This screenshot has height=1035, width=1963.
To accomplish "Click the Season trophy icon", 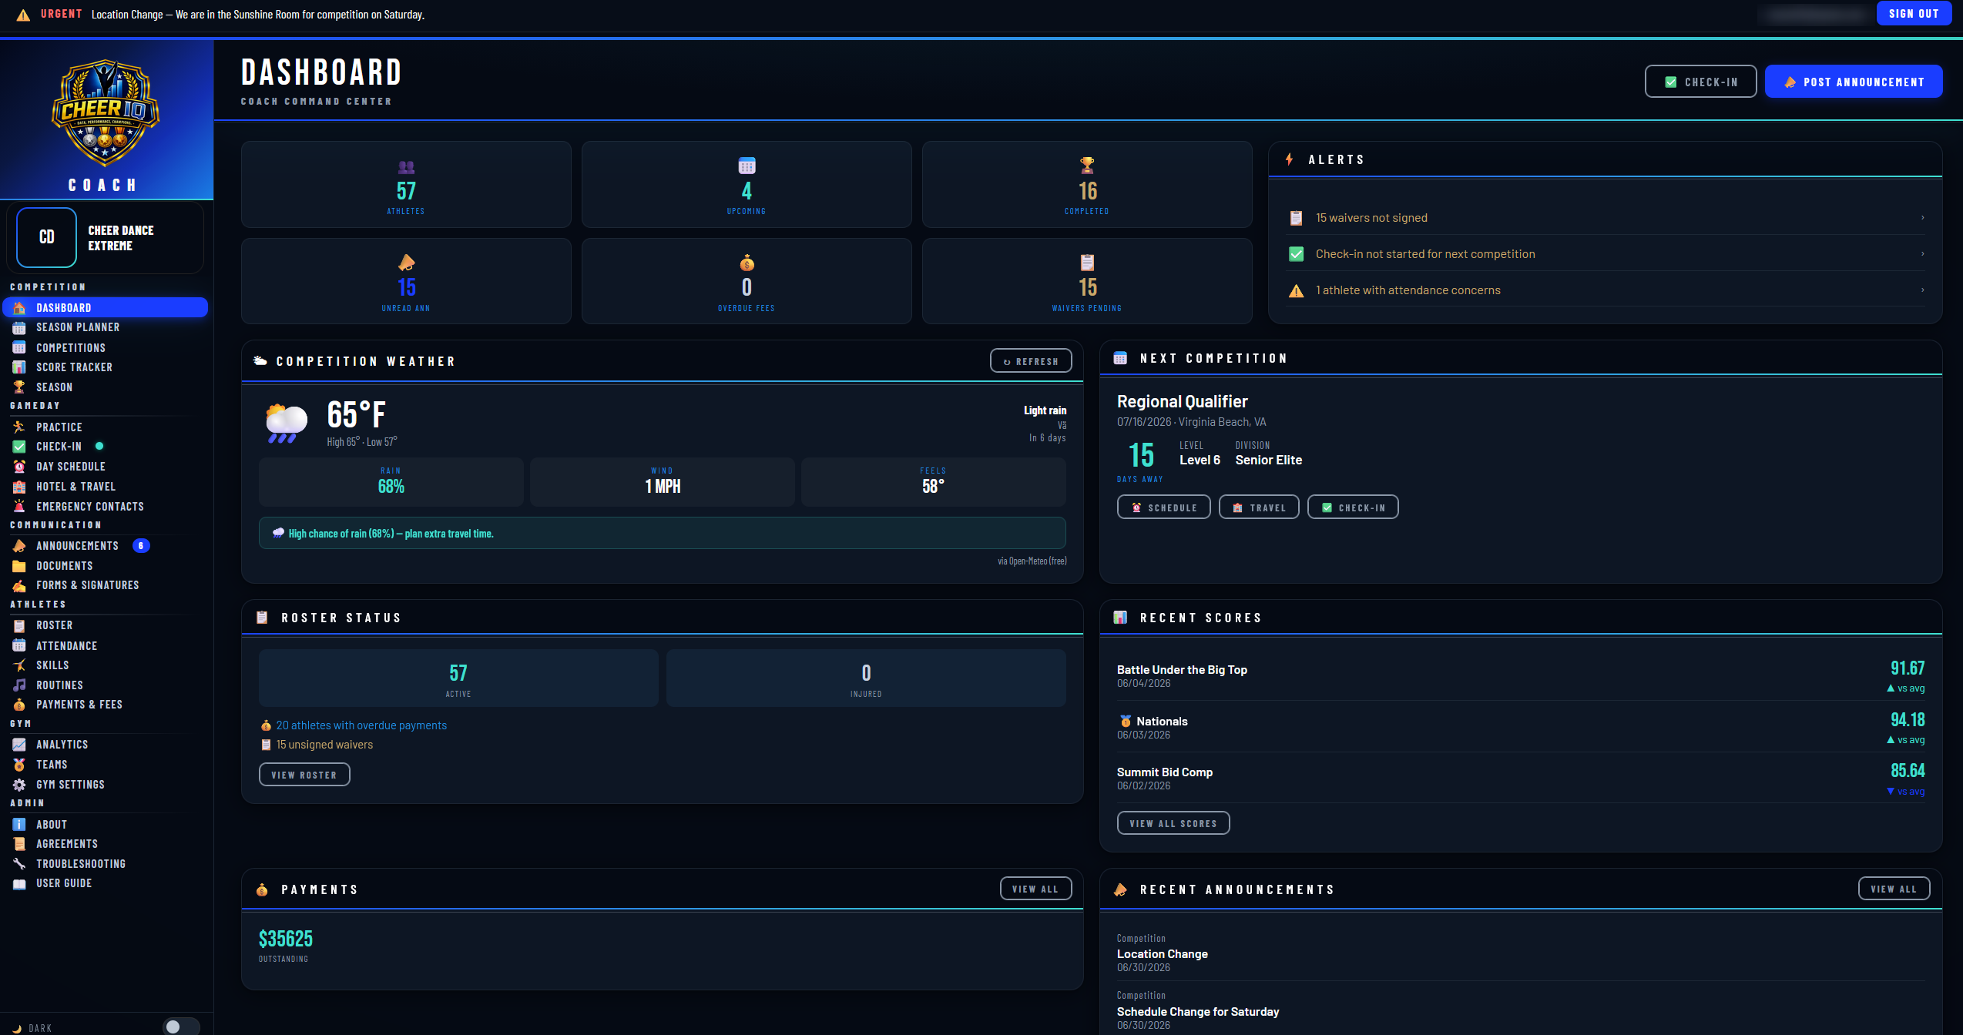I will pos(19,387).
